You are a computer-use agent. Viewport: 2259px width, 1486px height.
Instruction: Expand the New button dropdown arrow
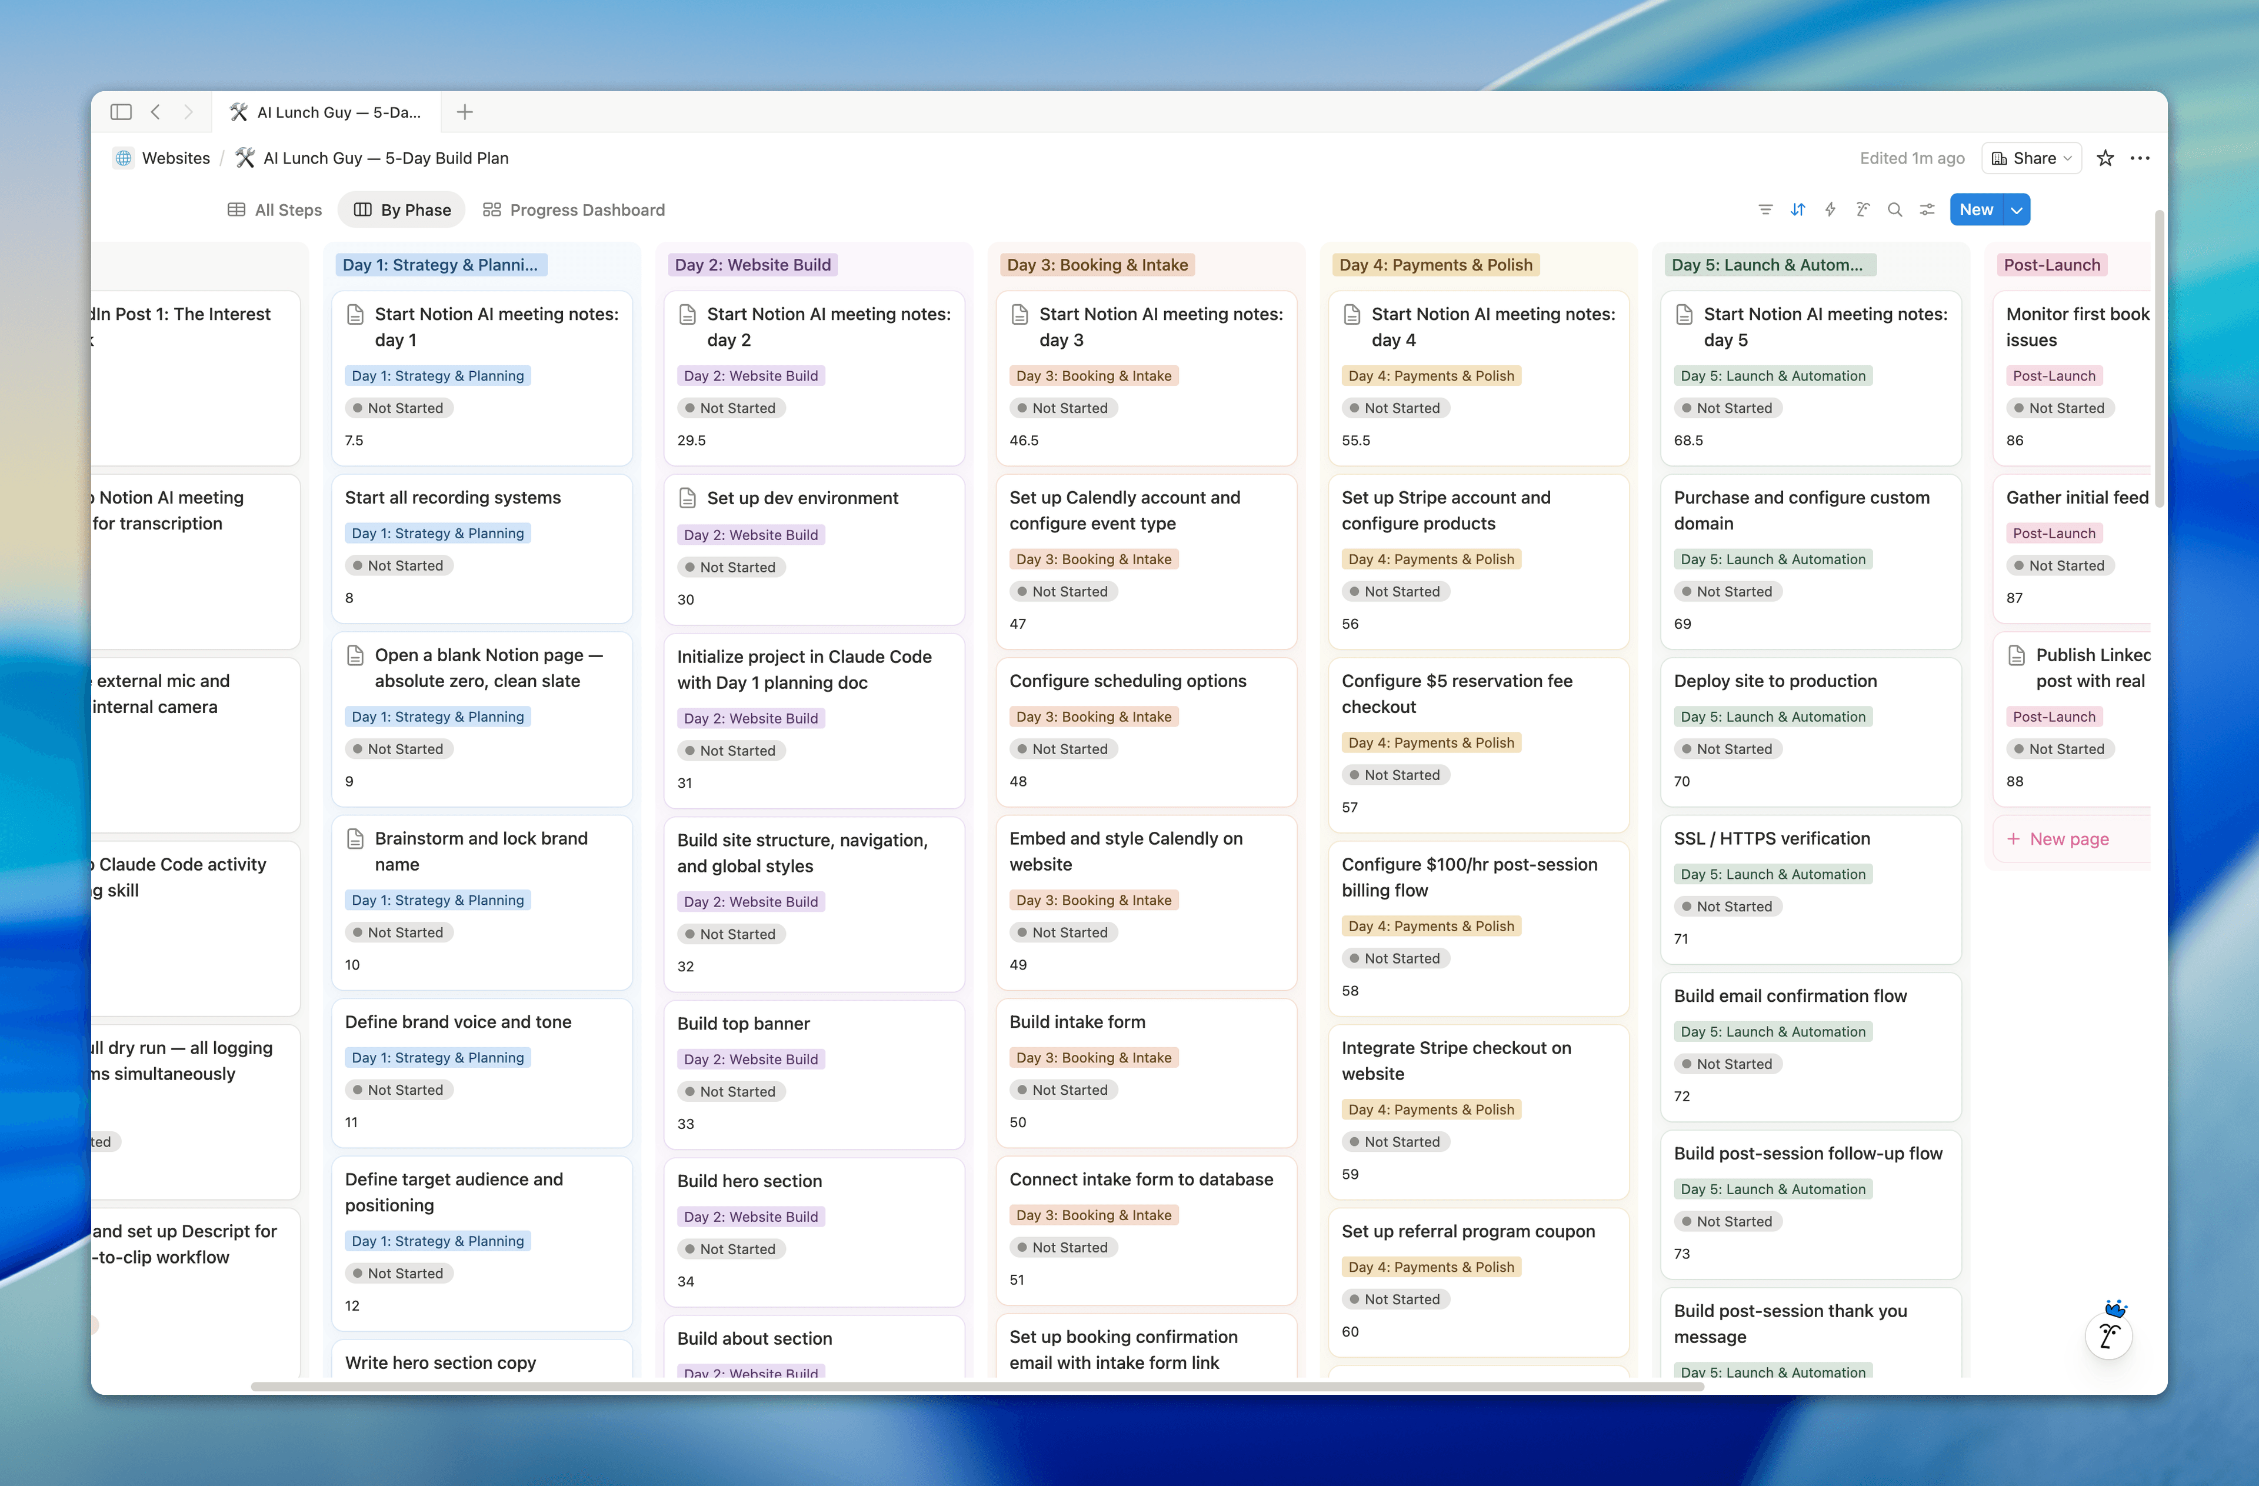(x=2016, y=209)
